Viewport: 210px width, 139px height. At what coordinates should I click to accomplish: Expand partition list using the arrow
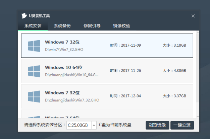click(x=94, y=125)
